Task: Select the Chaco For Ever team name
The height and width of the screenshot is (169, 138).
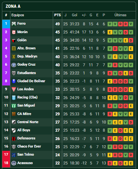Action: tap(29, 146)
